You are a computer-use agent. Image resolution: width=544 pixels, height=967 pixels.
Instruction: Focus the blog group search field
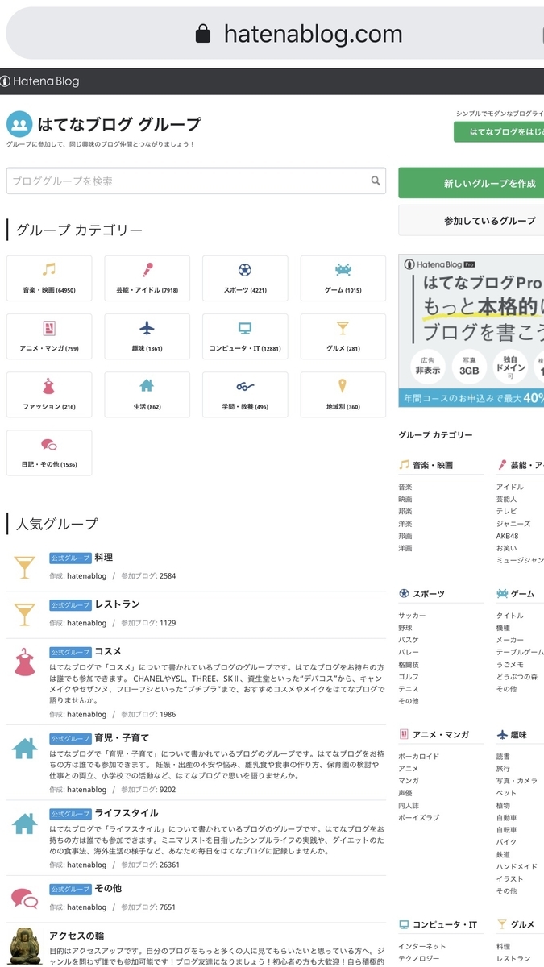click(196, 181)
